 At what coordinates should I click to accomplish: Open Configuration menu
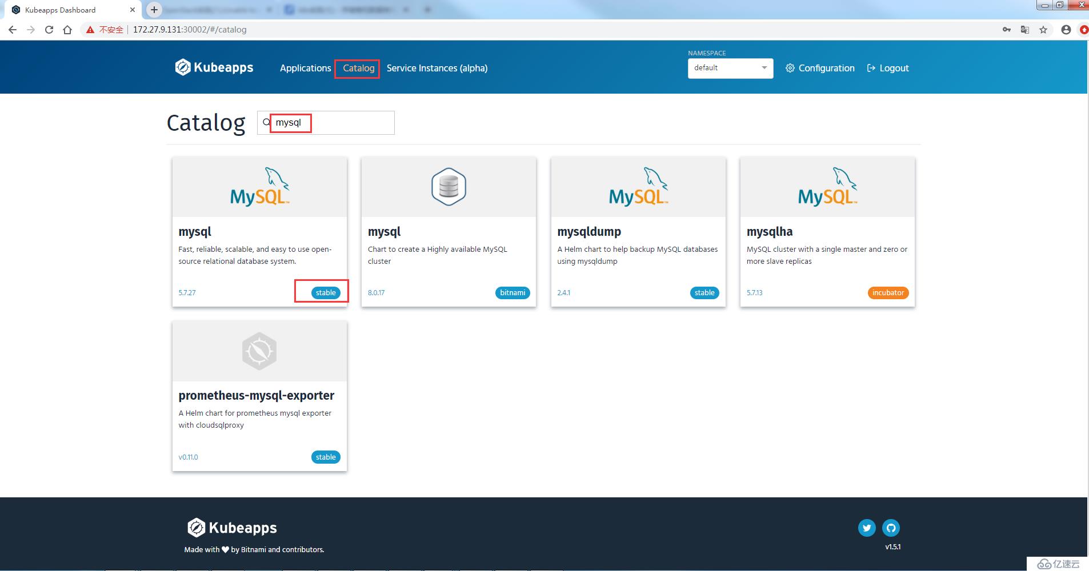[820, 68]
